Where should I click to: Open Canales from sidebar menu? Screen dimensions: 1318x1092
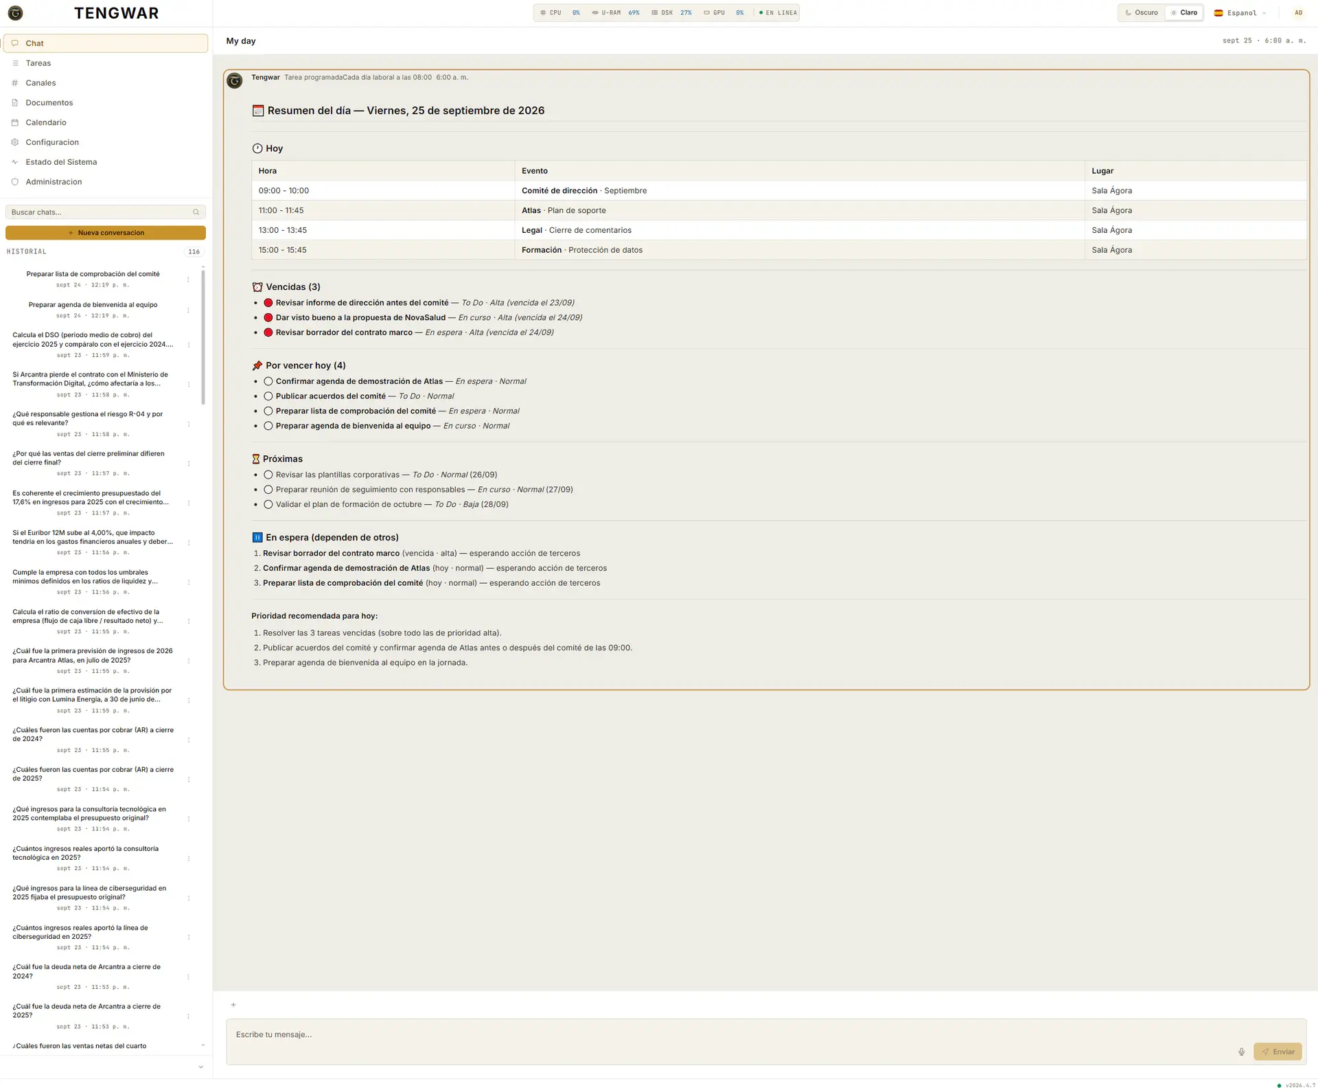[106, 83]
